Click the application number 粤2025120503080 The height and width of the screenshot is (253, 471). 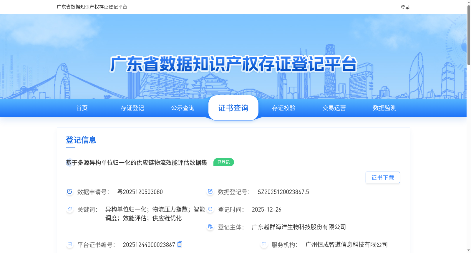click(140, 192)
